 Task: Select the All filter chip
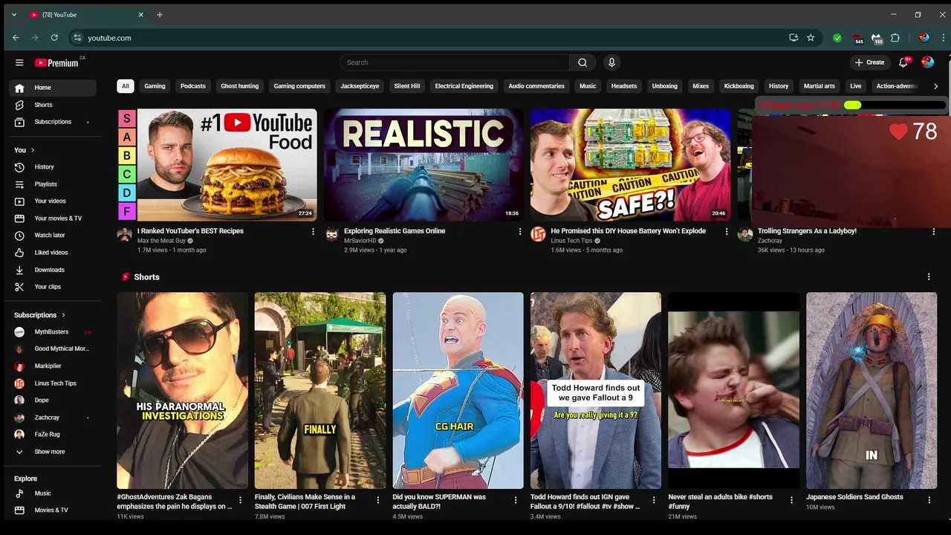pyautogui.click(x=126, y=86)
